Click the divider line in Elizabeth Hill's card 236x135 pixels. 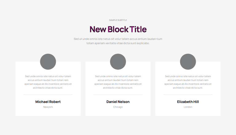(188, 95)
